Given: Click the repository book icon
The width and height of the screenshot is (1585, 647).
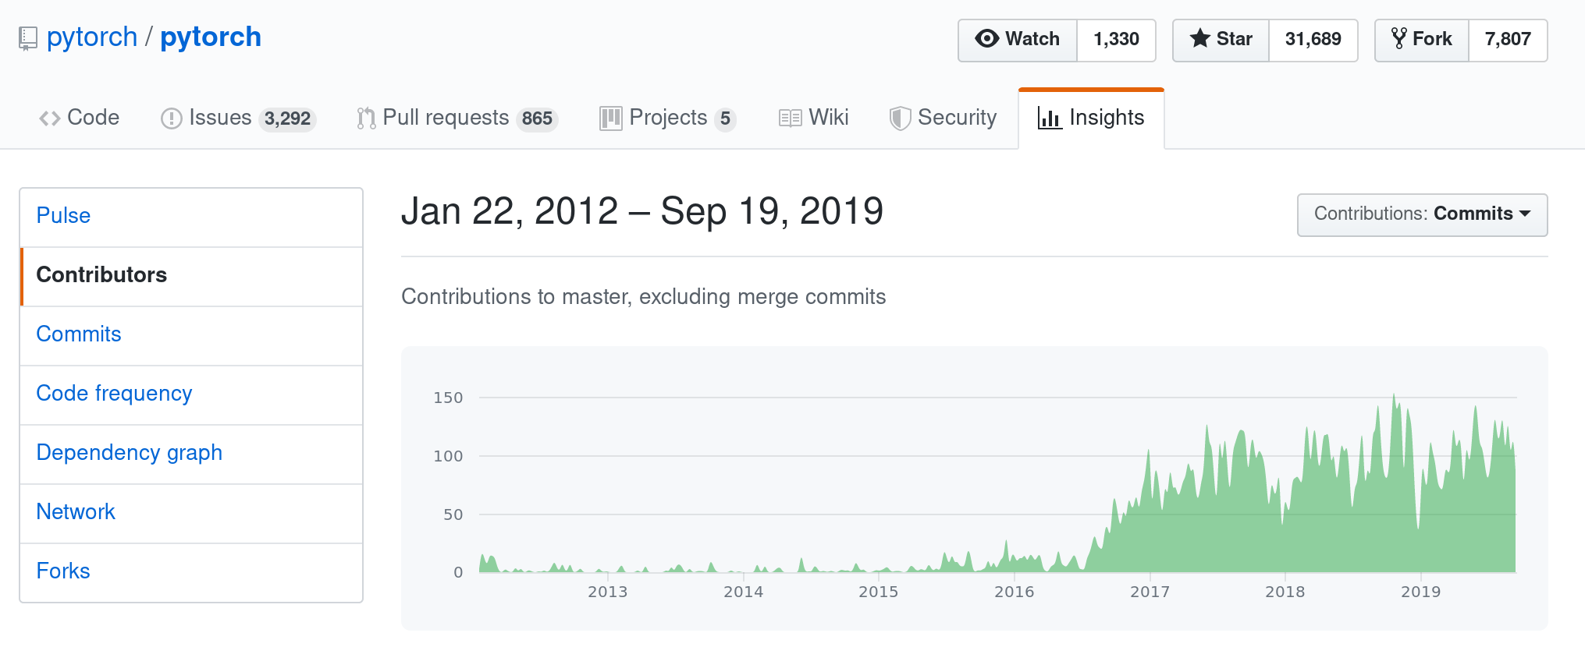Looking at the screenshot, I should tap(28, 38).
